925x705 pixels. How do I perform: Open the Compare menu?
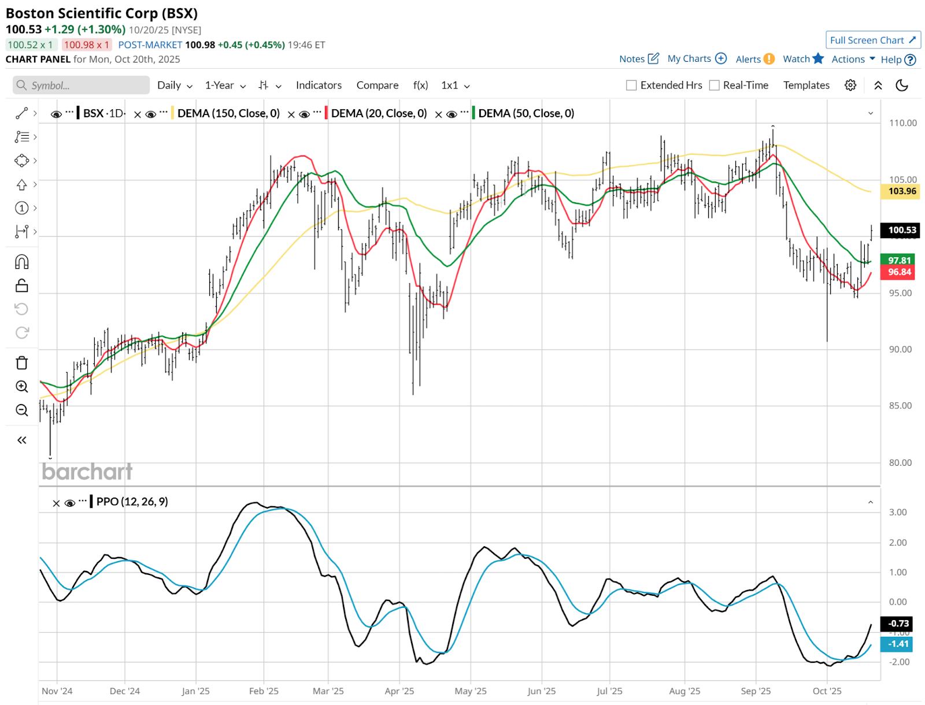[x=378, y=86]
